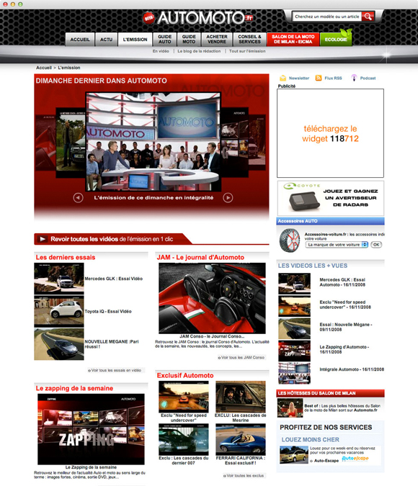
Task: Open the Zapping de la semaine video
Action: 91,429
